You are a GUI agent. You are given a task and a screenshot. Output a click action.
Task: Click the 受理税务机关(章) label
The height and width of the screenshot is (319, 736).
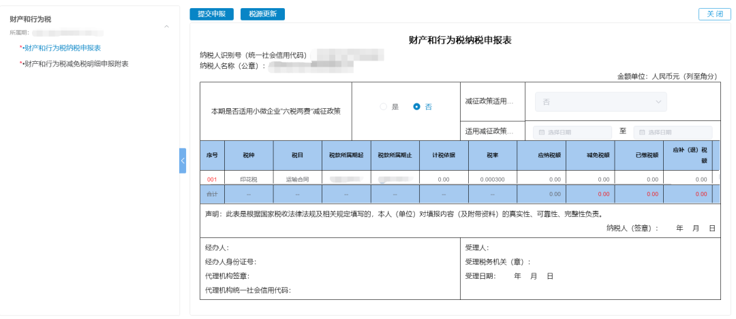coord(497,262)
